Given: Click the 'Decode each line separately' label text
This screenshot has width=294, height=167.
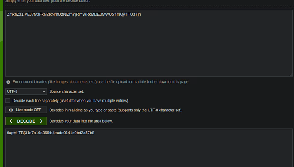Looking at the screenshot, I should [71, 101].
